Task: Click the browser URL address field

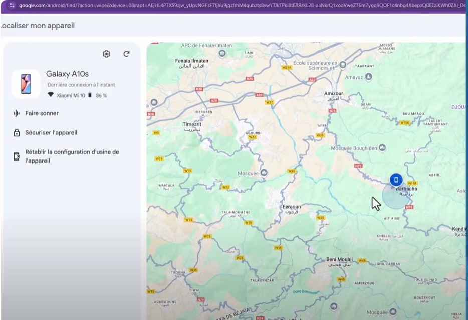Action: 242,6
